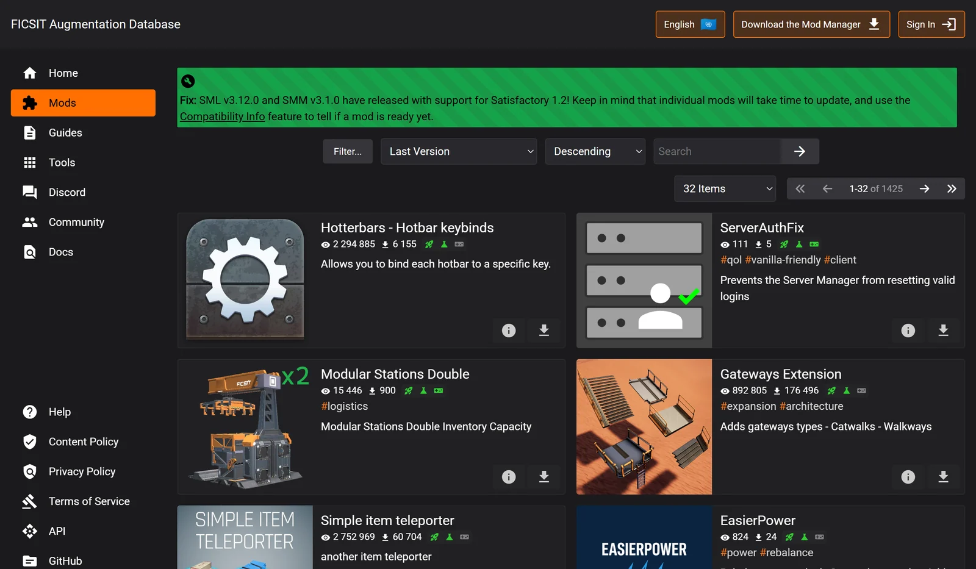Show info for Hotterbars mod
Screen dimensions: 976x569
(509, 331)
